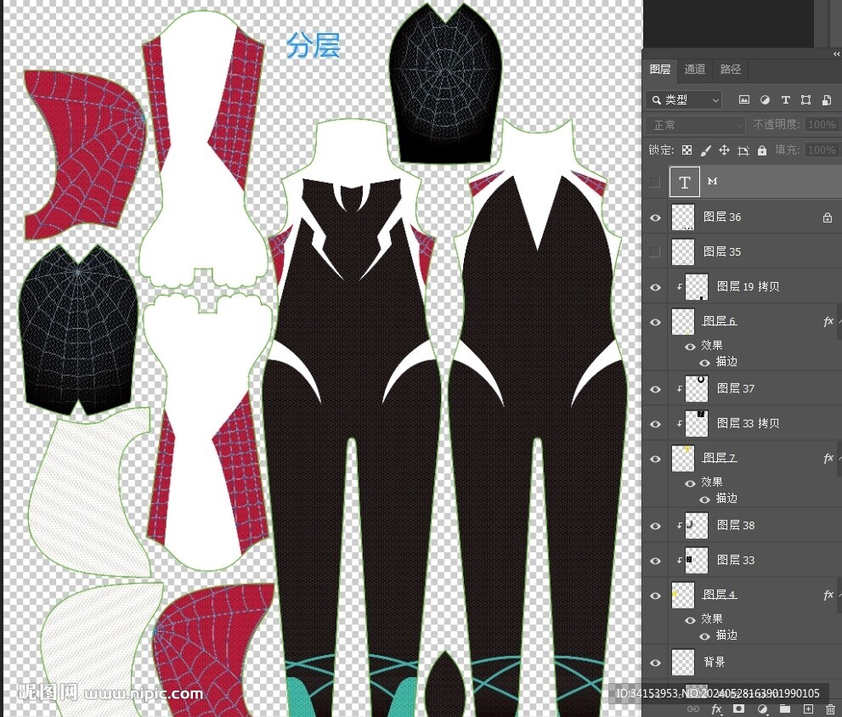
Task: Create a new layer plus icon
Action: click(x=808, y=709)
